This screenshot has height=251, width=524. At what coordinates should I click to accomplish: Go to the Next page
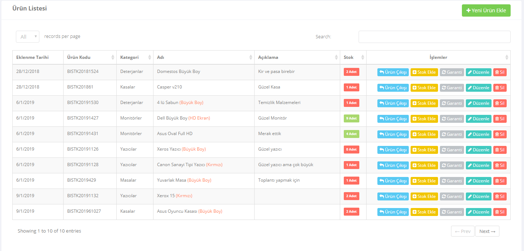pos(487,231)
